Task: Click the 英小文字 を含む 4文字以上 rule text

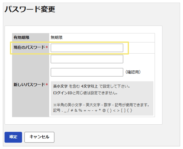Action: point(91,86)
